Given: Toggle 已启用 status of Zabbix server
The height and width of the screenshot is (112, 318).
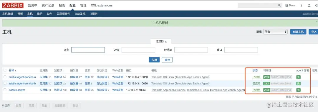Looking at the screenshot, I should 256,90.
